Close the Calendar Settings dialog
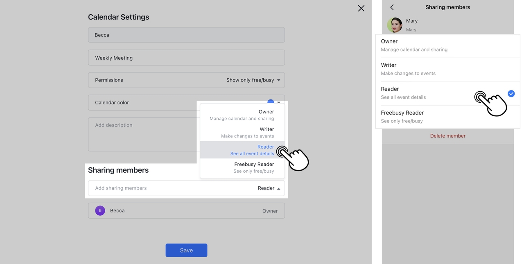The image size is (524, 264). click(x=361, y=8)
